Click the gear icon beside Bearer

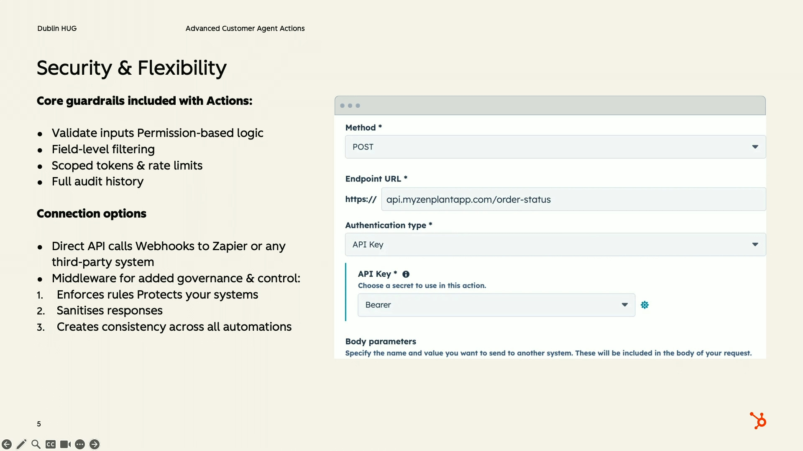645,305
